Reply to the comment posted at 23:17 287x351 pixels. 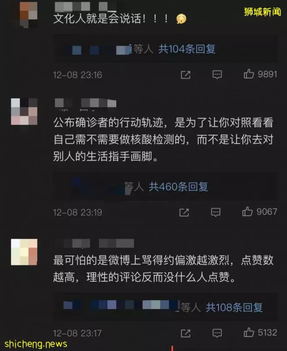(217, 333)
